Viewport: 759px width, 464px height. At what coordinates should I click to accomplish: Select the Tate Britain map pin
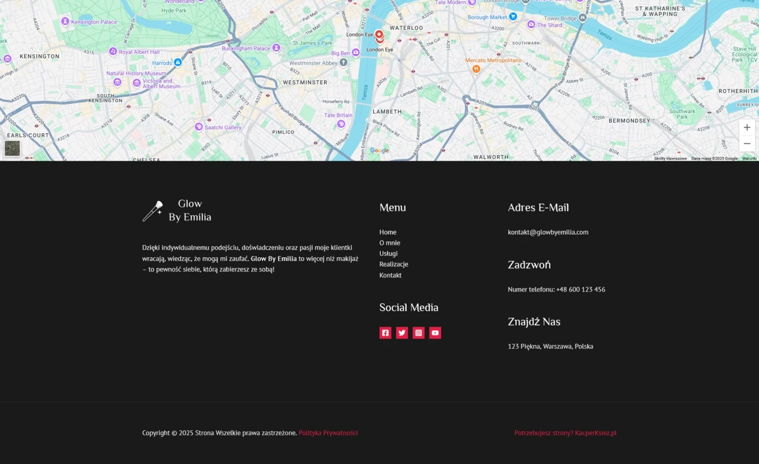[341, 124]
